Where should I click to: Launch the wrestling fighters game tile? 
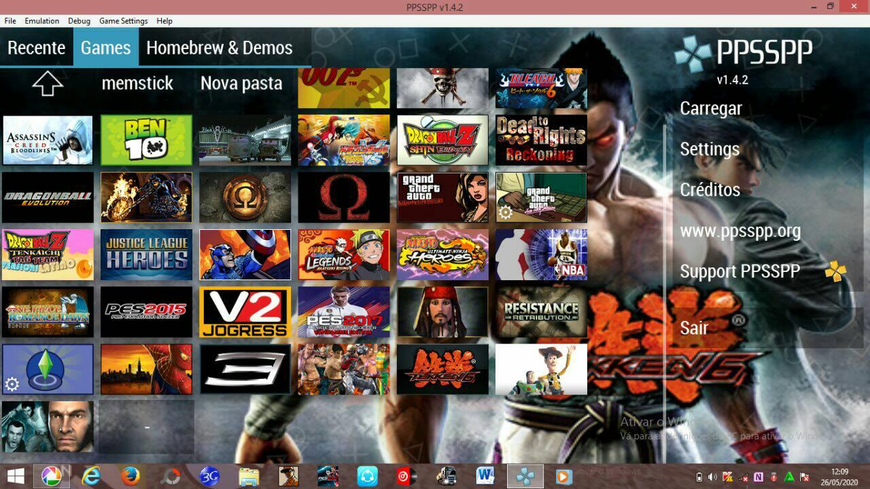point(344,369)
